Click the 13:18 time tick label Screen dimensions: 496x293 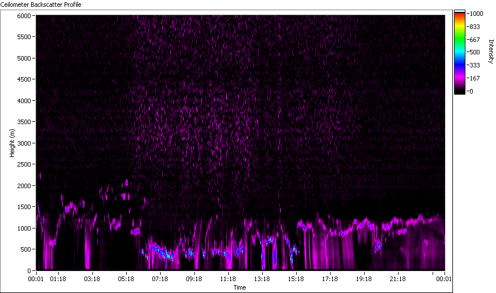(262, 279)
